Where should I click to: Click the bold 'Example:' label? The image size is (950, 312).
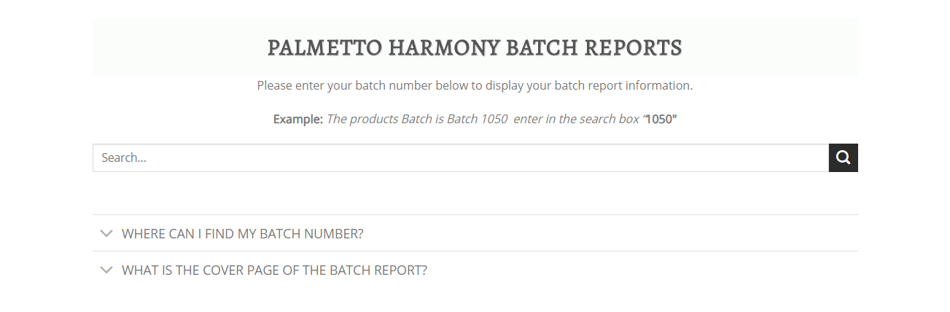coord(298,119)
